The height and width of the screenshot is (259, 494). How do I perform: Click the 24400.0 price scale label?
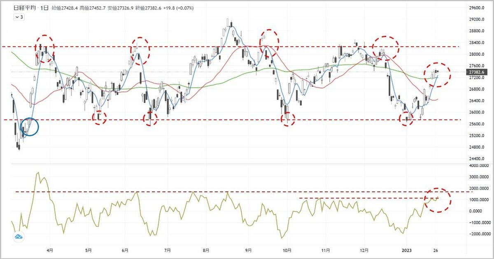click(477, 159)
